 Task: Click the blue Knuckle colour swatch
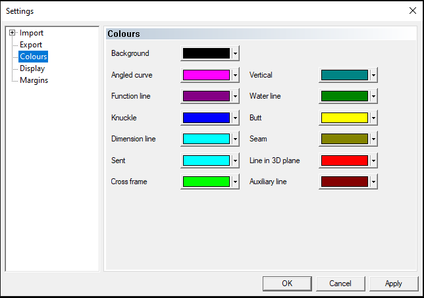206,118
